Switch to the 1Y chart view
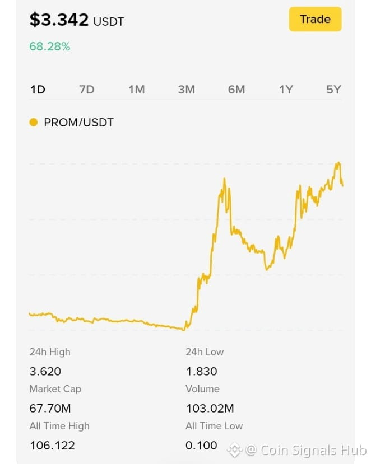Viewport: 371px width, 464px height. [x=286, y=90]
